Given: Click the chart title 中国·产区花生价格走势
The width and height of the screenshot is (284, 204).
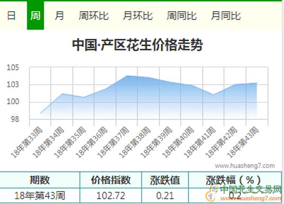Looking at the screenshot, I should point(137,45).
